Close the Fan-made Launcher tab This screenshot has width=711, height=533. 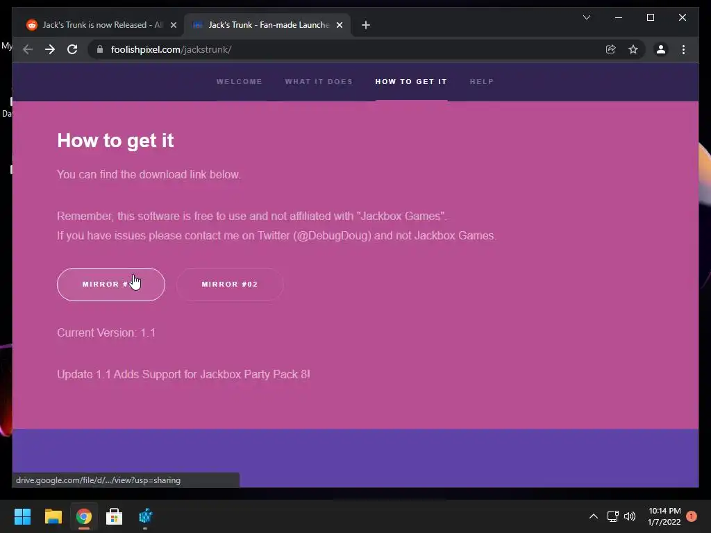[x=339, y=25]
